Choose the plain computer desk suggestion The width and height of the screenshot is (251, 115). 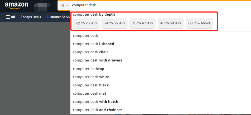coord(160,36)
